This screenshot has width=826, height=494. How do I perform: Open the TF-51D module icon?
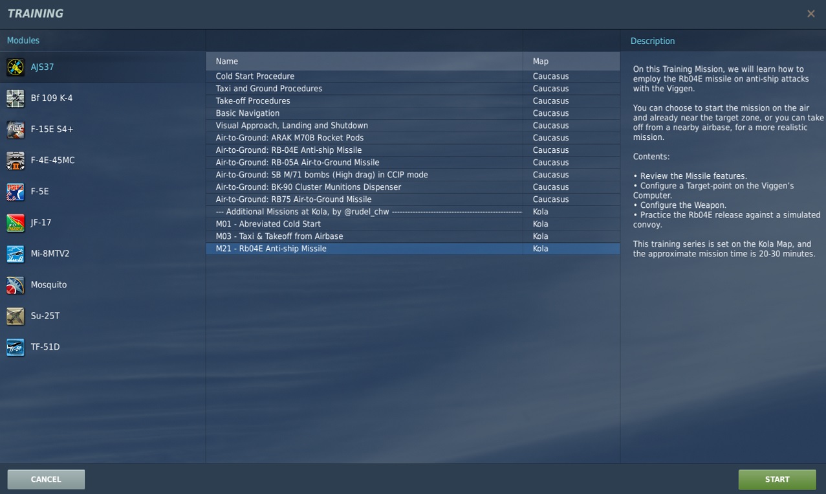tap(16, 347)
